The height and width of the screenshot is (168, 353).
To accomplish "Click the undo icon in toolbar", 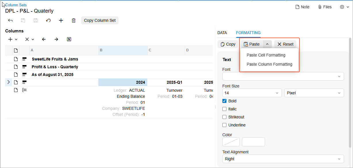I will [x=48, y=20].
